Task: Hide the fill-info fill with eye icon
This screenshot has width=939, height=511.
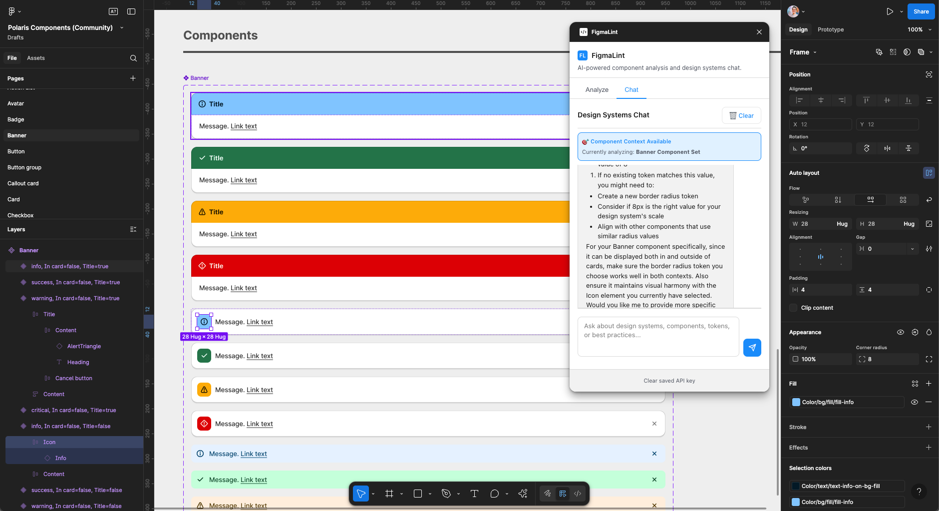Action: click(914, 402)
